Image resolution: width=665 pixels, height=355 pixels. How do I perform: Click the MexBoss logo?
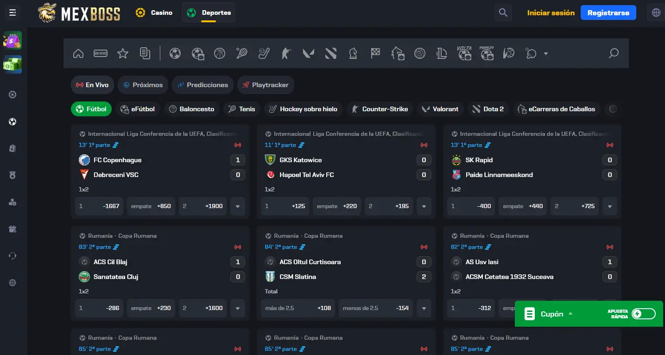coord(79,13)
